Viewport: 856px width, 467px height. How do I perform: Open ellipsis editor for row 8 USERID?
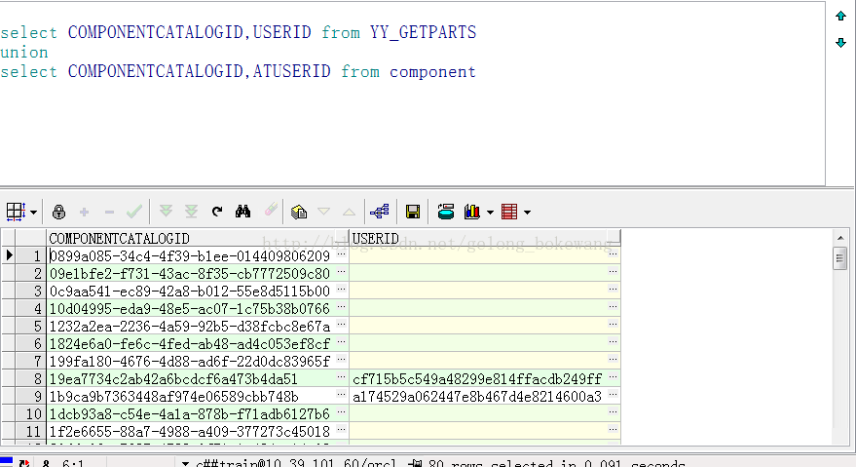click(613, 376)
